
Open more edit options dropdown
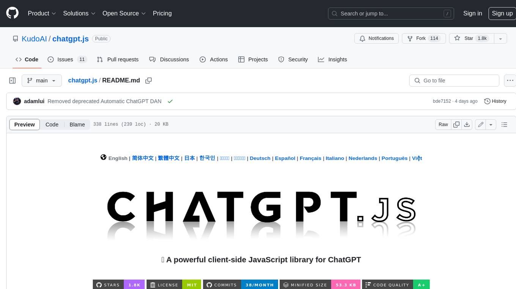(x=491, y=124)
